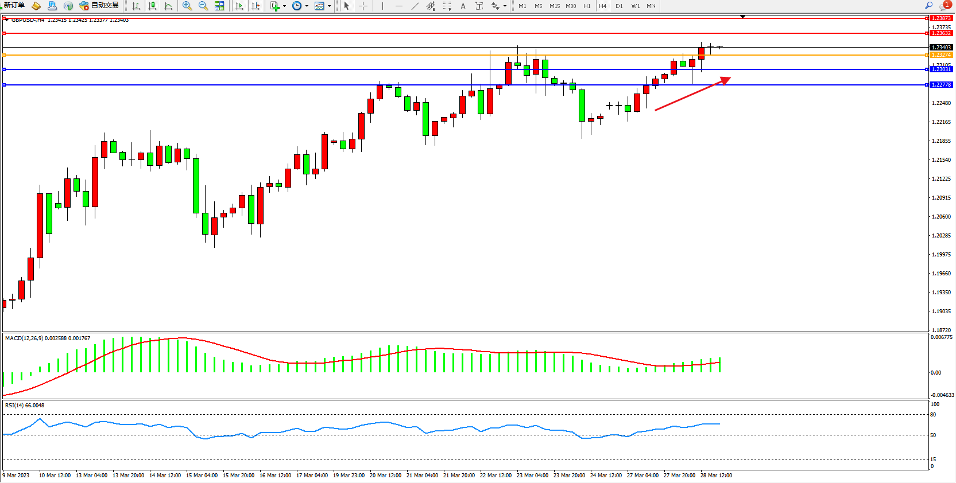Switch to the D1 timeframe
956x483 pixels.
tap(619, 6)
